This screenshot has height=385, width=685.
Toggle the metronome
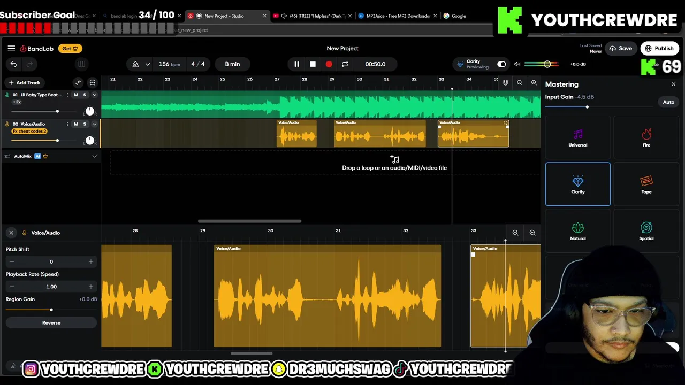point(135,64)
